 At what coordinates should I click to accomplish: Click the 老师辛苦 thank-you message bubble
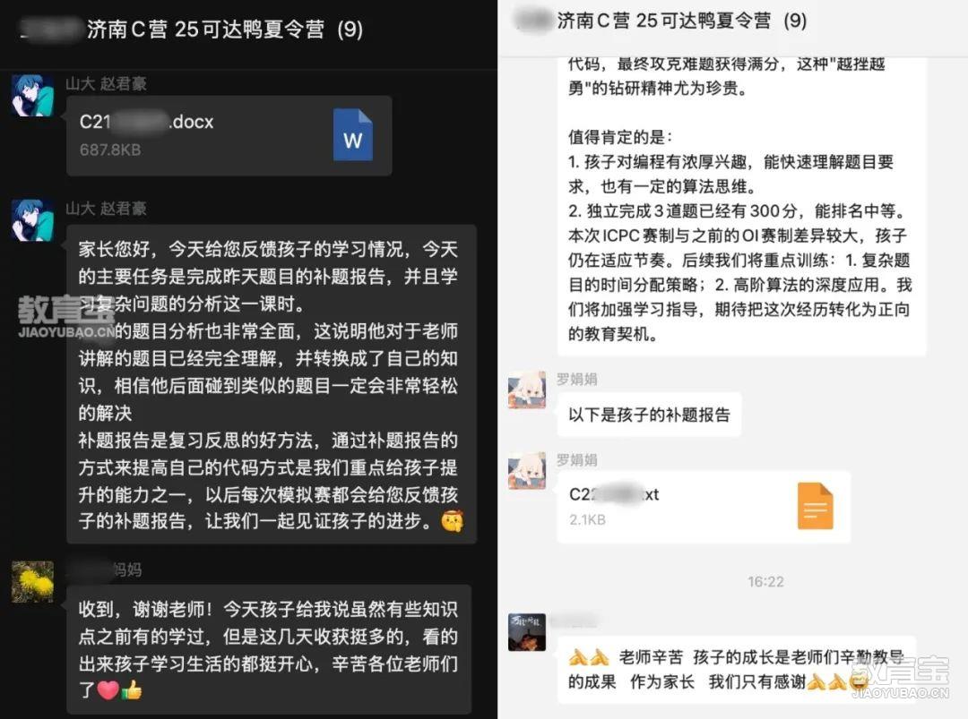click(736, 669)
